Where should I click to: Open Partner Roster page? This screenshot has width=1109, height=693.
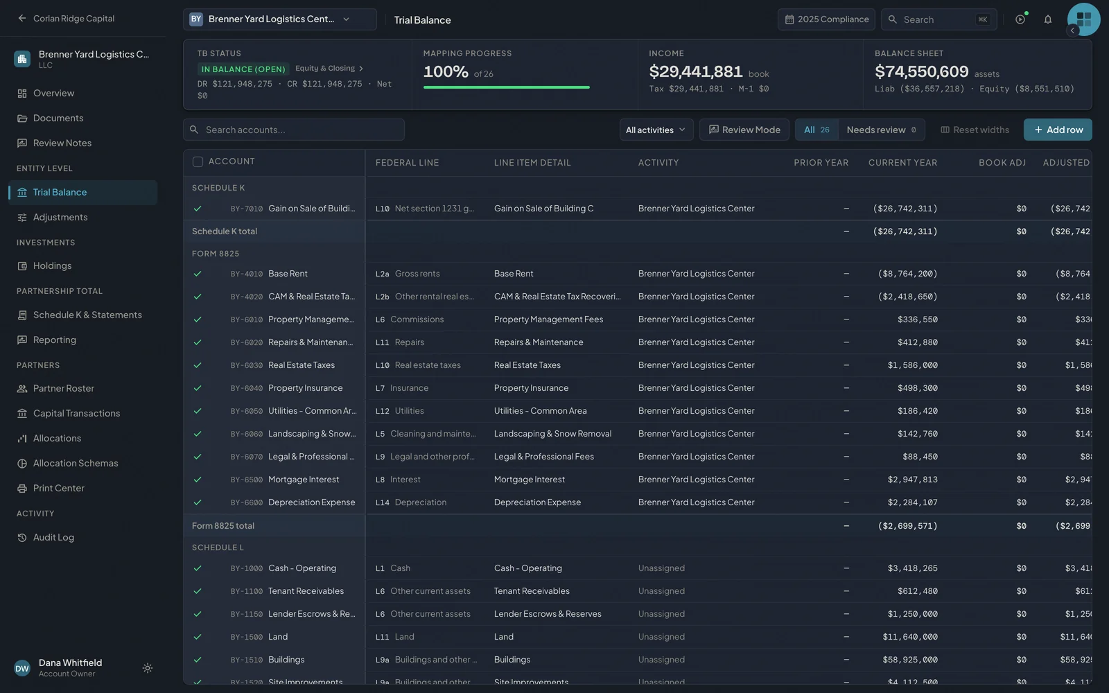tap(83, 388)
